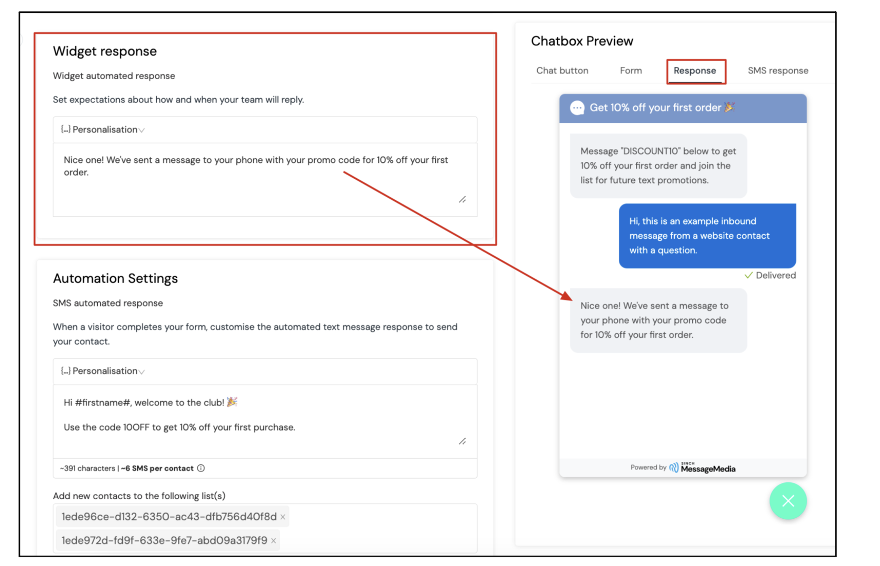Click the MessageMedia logo in preview footer
The image size is (880, 566).
702,467
